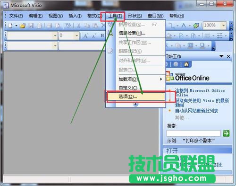236x186 pixels.
Task: Click the Line Pattern icon
Action: pyautogui.click(x=207, y=36)
